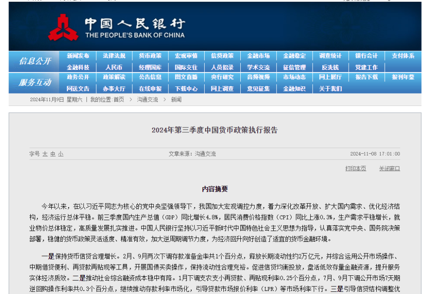Open the 金融市场 navigation entry
Image resolution: width=428 pixels, height=294 pixels.
(x=259, y=56)
